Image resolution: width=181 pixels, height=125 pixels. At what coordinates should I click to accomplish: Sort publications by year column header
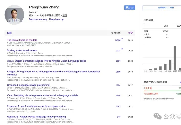click(x=130, y=33)
